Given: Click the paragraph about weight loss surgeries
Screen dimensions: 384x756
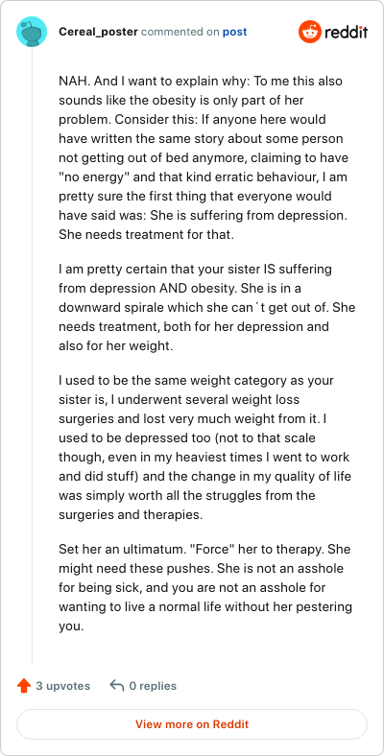Looking at the screenshot, I should (x=205, y=447).
